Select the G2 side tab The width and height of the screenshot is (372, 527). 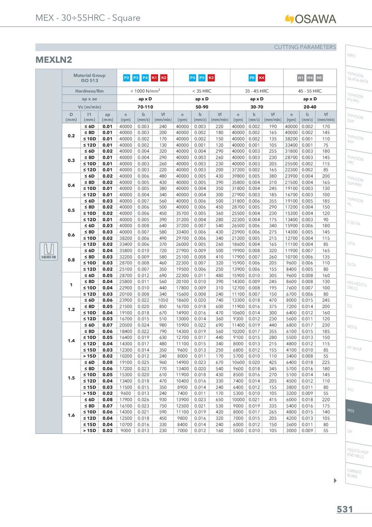(358, 306)
